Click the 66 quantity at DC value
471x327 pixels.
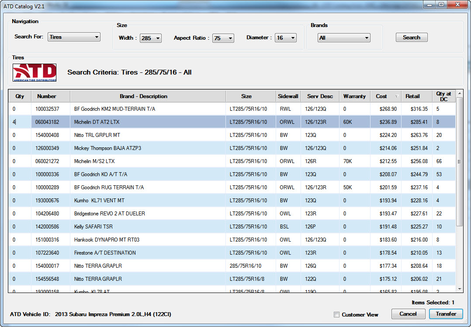(439, 161)
